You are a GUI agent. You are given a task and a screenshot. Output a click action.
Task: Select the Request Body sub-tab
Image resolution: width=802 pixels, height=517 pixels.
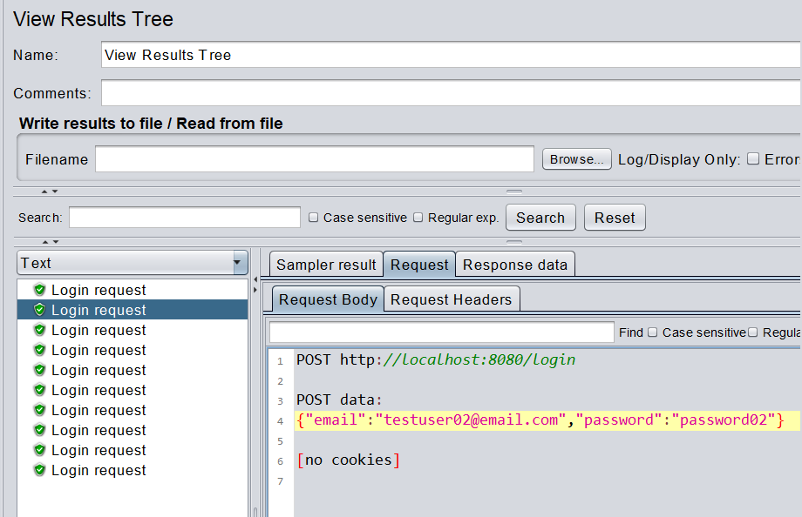[x=328, y=299]
